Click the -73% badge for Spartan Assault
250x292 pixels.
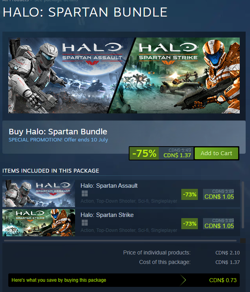[190, 194]
